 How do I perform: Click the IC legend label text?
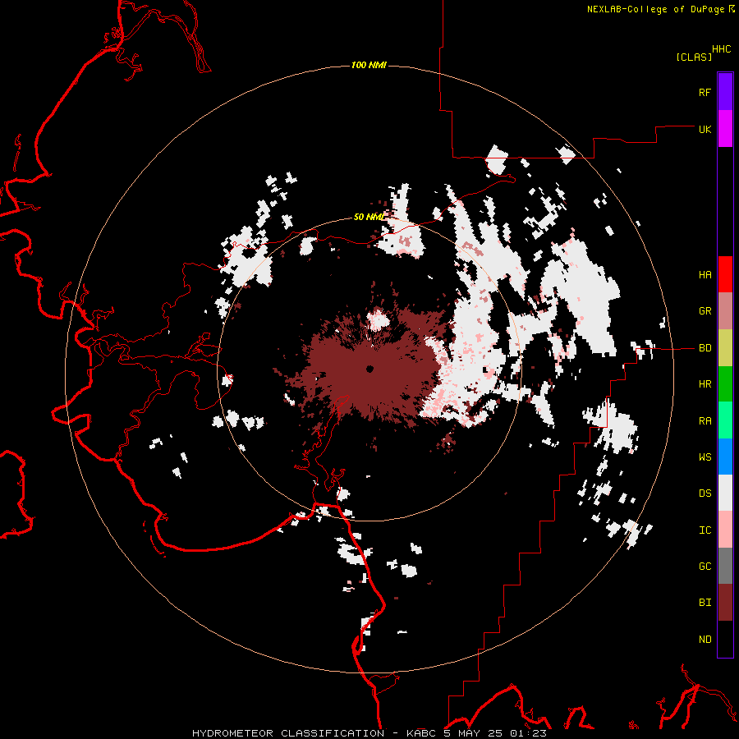click(705, 530)
